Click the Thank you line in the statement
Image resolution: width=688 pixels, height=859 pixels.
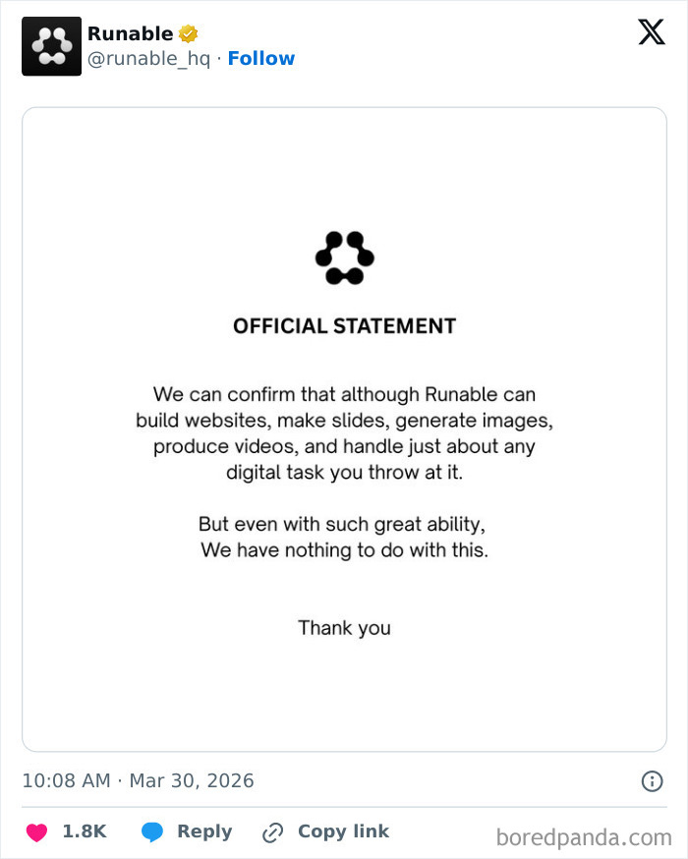pyautogui.click(x=344, y=628)
